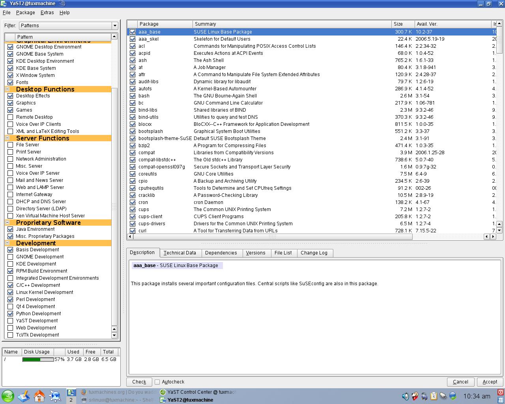
Task: Check the Qt 4 Development pattern
Action: click(10, 307)
